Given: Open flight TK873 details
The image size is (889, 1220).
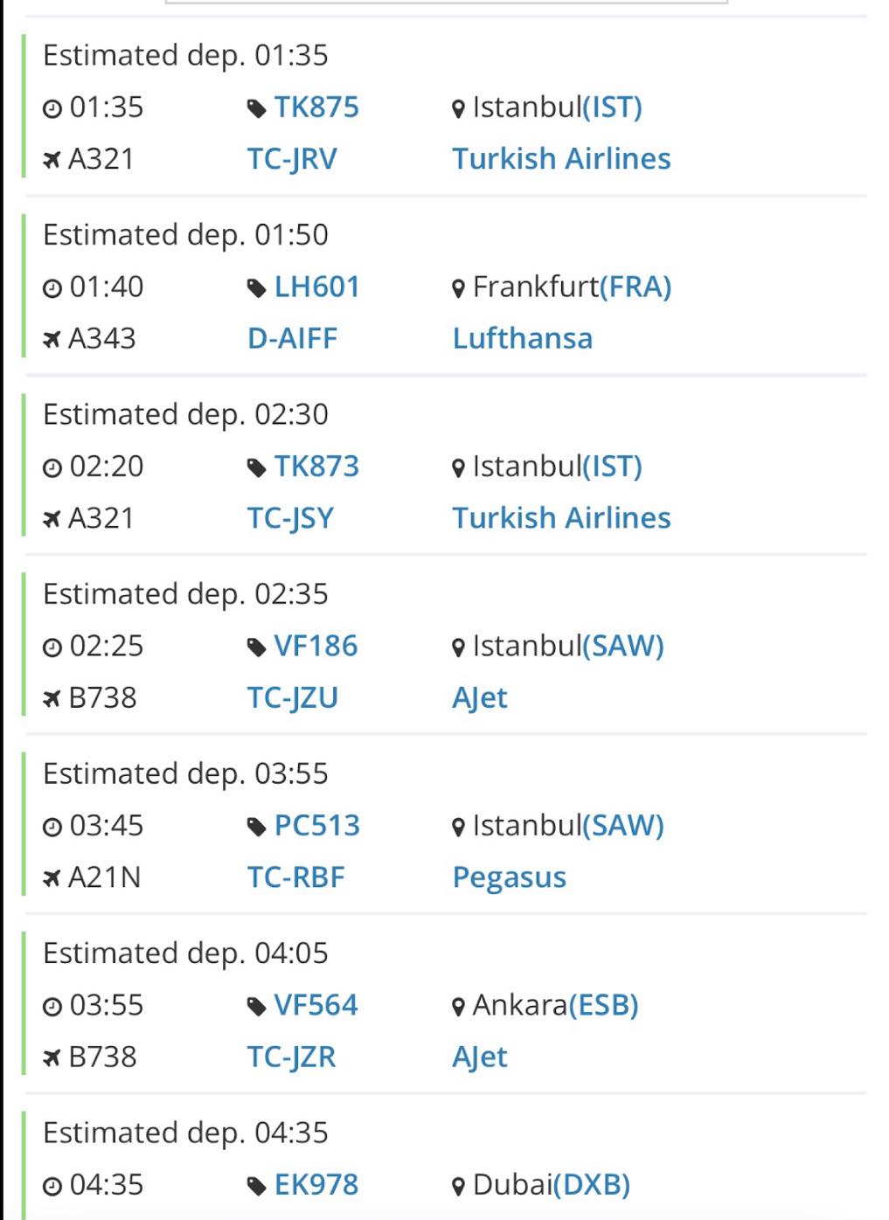Looking at the screenshot, I should coord(316,466).
